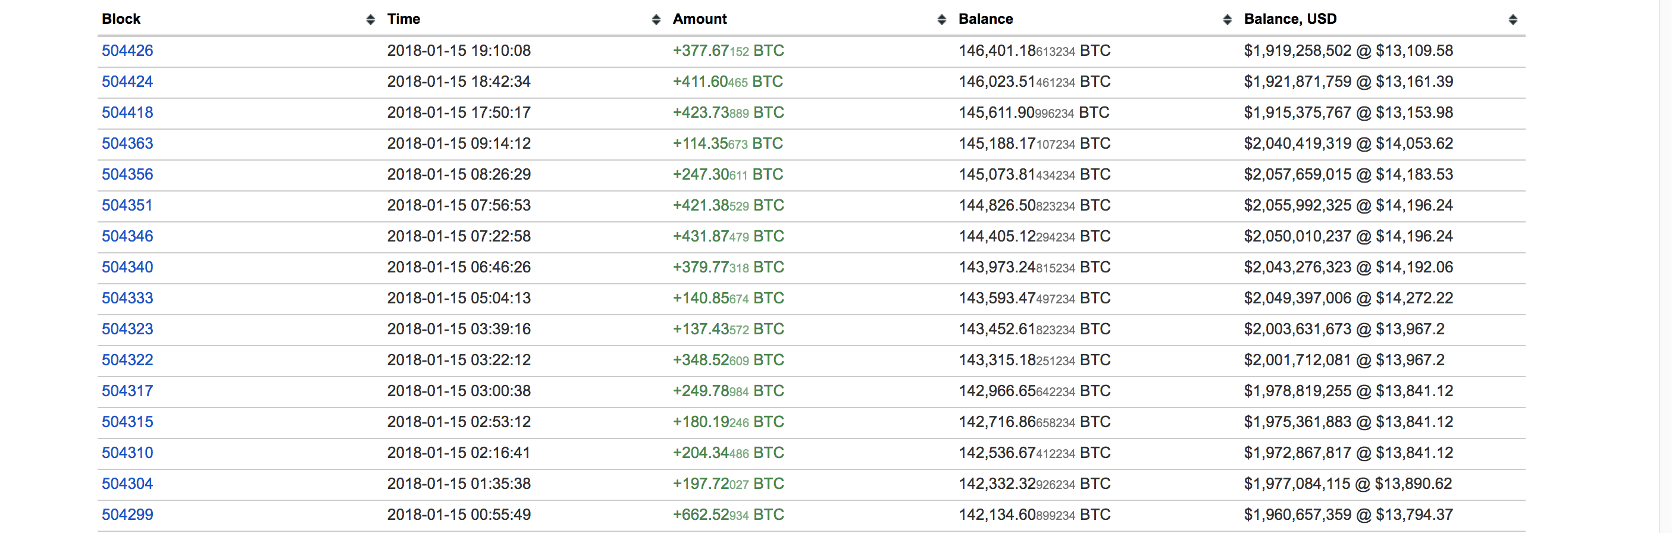This screenshot has width=1672, height=533.
Task: Click the Block column header label
Action: pos(121,19)
